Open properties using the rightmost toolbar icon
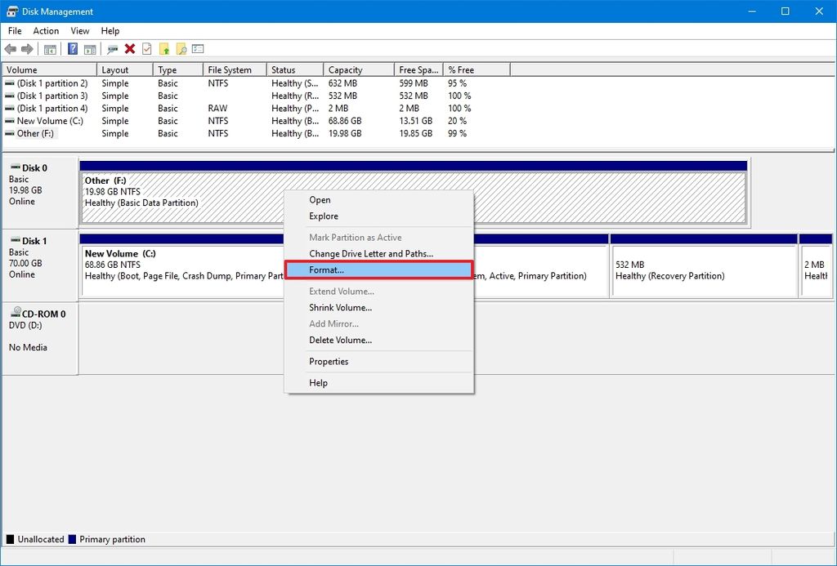Image resolution: width=837 pixels, height=566 pixels. [x=197, y=48]
